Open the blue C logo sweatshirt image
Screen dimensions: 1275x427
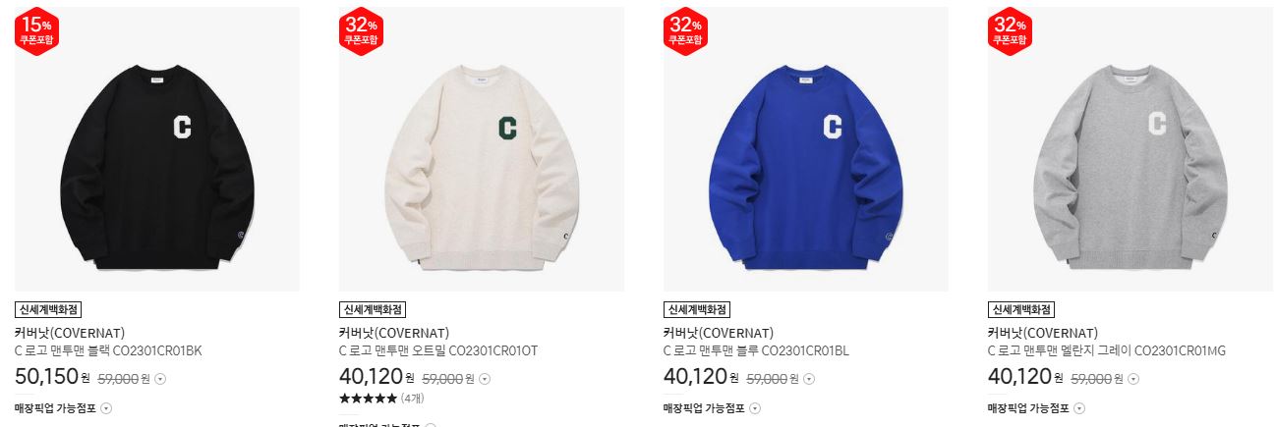click(x=806, y=149)
